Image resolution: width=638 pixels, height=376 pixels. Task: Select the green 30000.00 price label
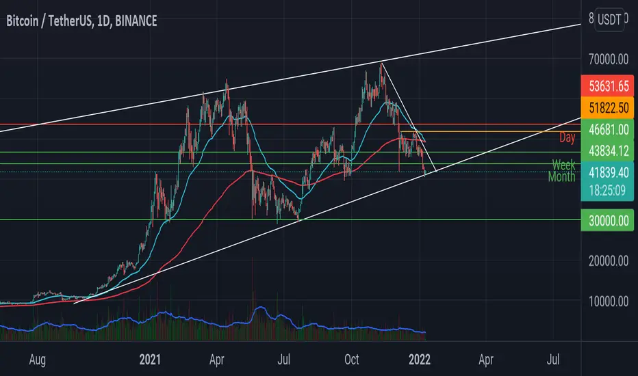pos(607,220)
